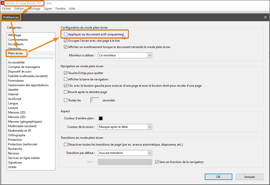Click the black 'Couleur d'arrière-plan' swatch

coord(101,118)
